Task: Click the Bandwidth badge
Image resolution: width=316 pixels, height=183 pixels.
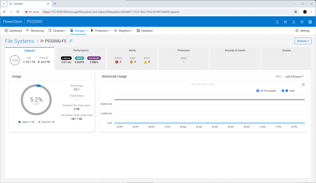Action: [x=94, y=58]
